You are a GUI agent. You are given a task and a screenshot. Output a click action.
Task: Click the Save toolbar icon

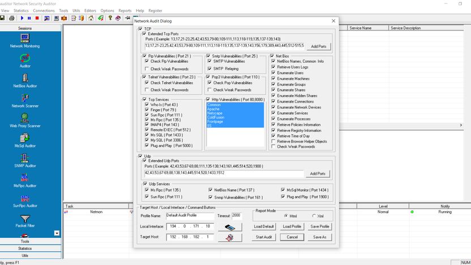(2, 18)
